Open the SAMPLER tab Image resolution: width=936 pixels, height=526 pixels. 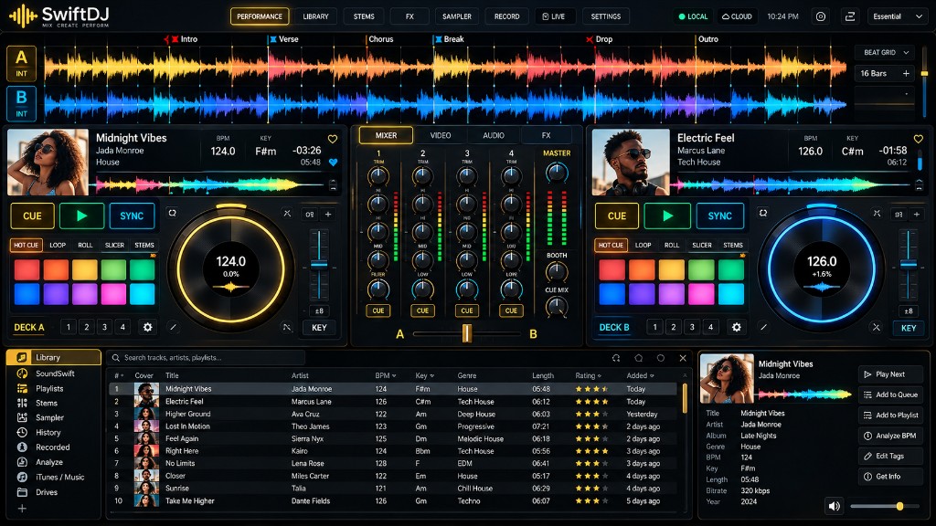457,16
